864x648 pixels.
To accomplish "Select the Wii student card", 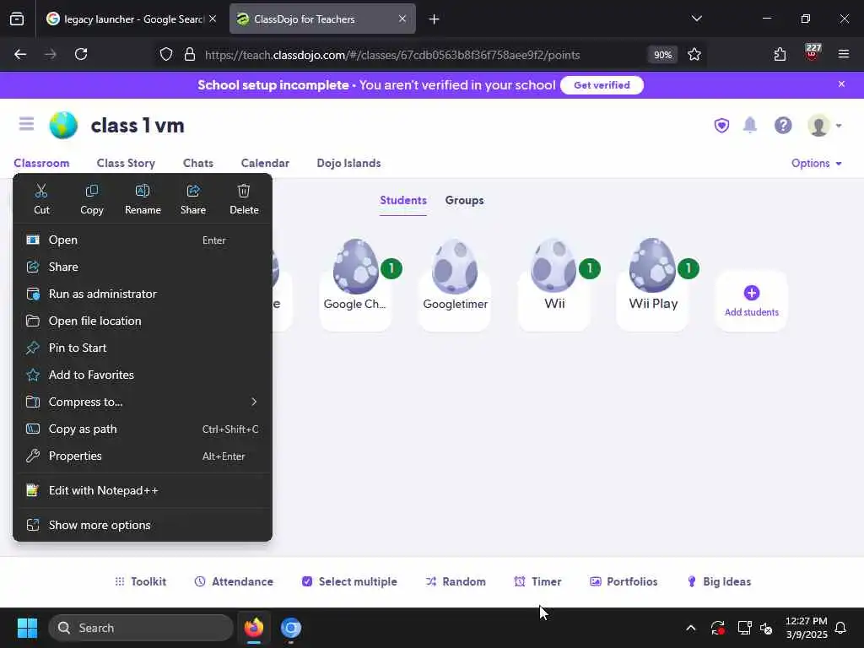I will coord(553,284).
